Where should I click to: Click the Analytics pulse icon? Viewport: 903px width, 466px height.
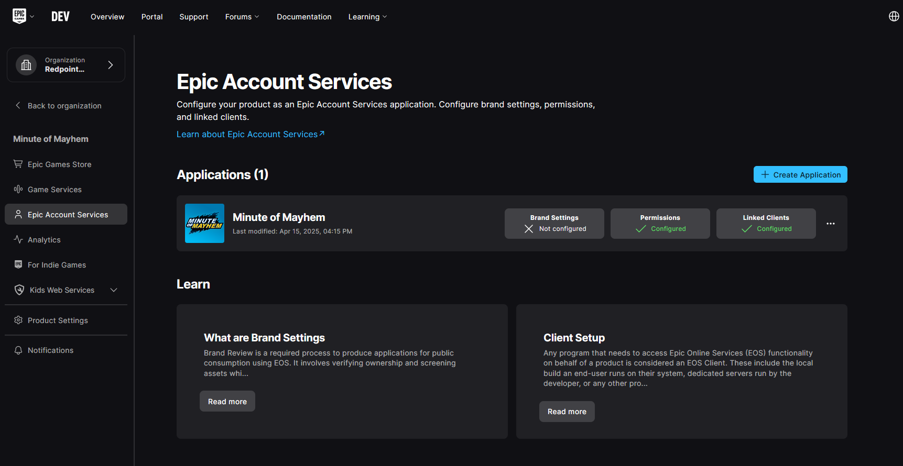click(x=18, y=239)
